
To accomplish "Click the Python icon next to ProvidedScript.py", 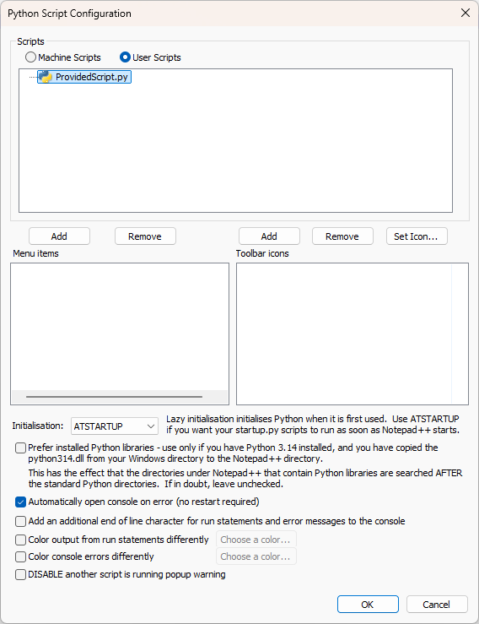I will pyautogui.click(x=46, y=77).
